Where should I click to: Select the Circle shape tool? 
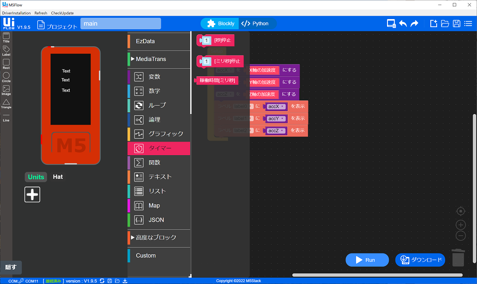click(6, 77)
